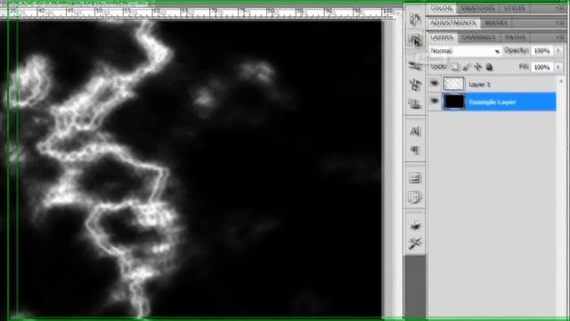Switch to the Masks tab

pos(496,23)
